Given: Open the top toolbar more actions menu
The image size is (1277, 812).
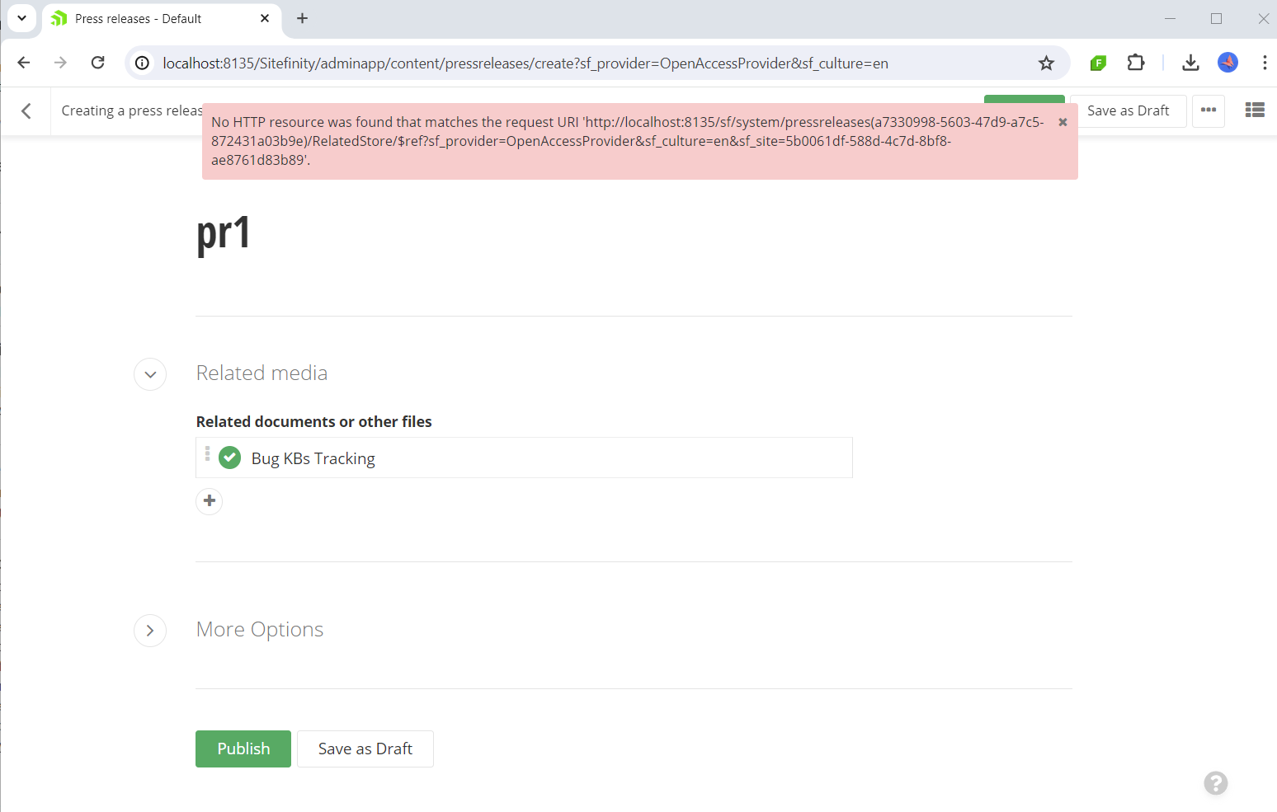Looking at the screenshot, I should (x=1209, y=111).
